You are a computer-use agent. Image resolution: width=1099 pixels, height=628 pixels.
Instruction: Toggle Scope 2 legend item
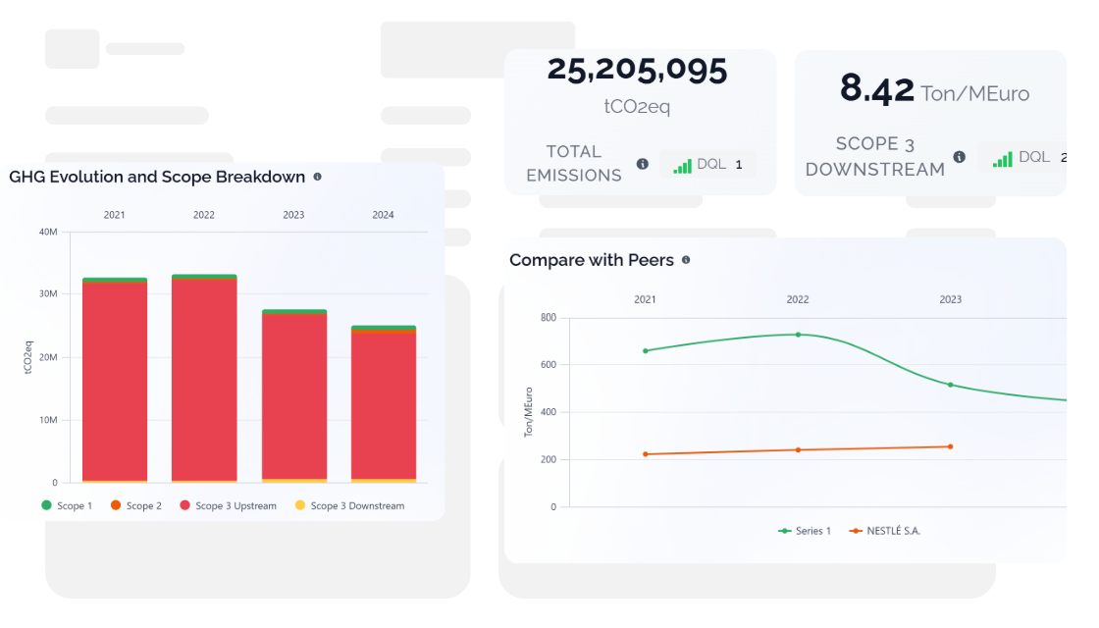[136, 505]
